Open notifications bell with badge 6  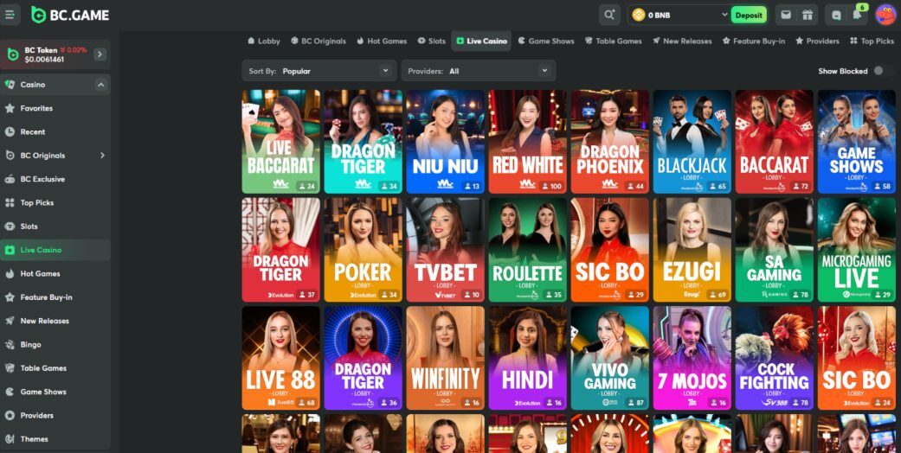tap(858, 15)
